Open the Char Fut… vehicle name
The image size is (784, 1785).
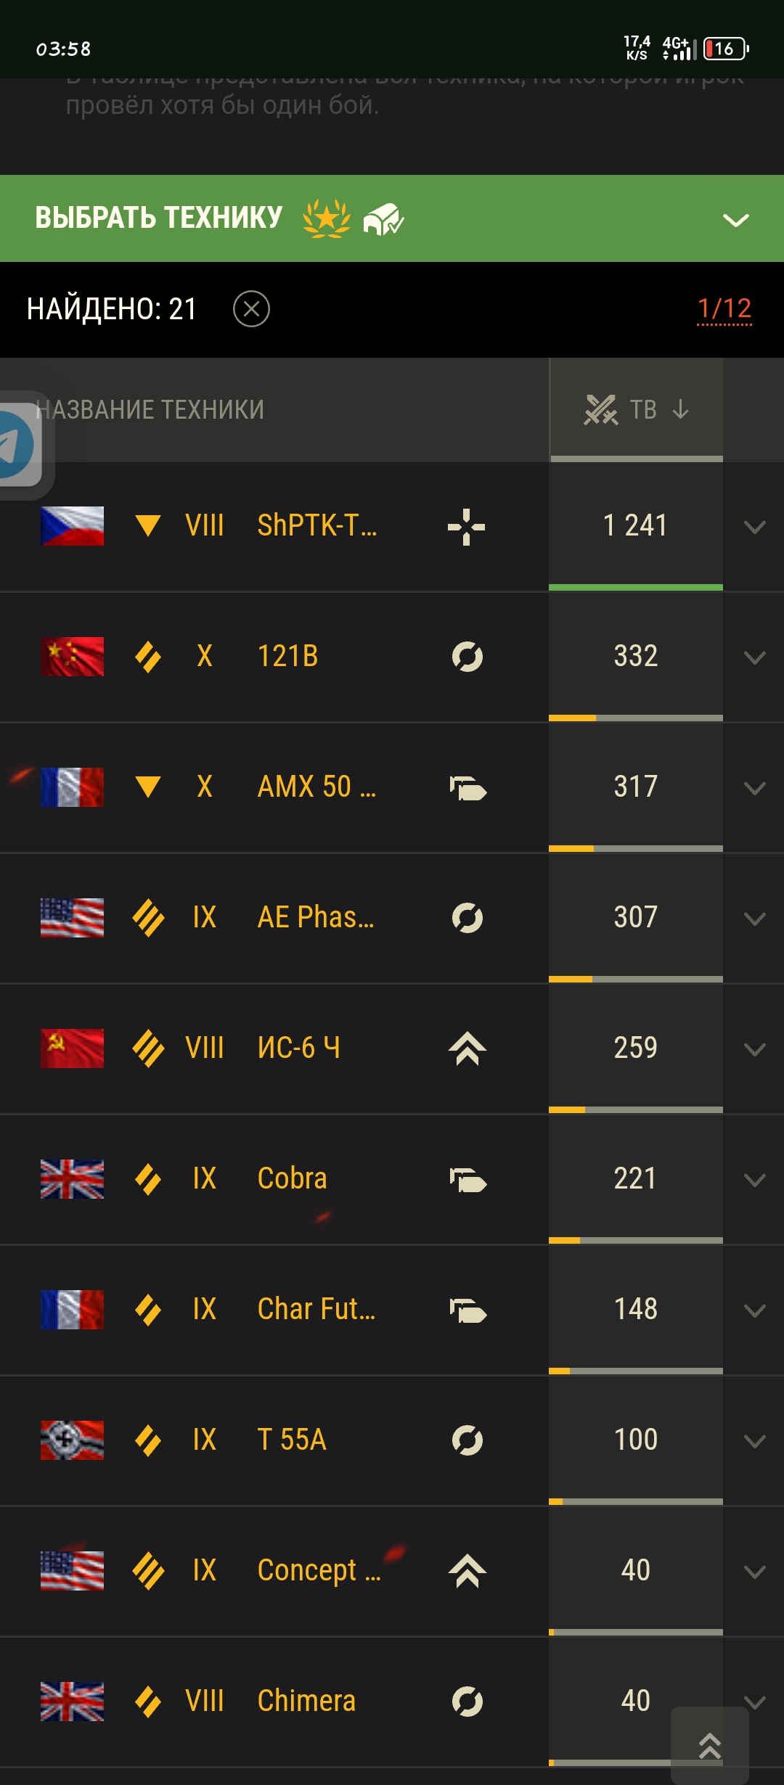point(317,1309)
